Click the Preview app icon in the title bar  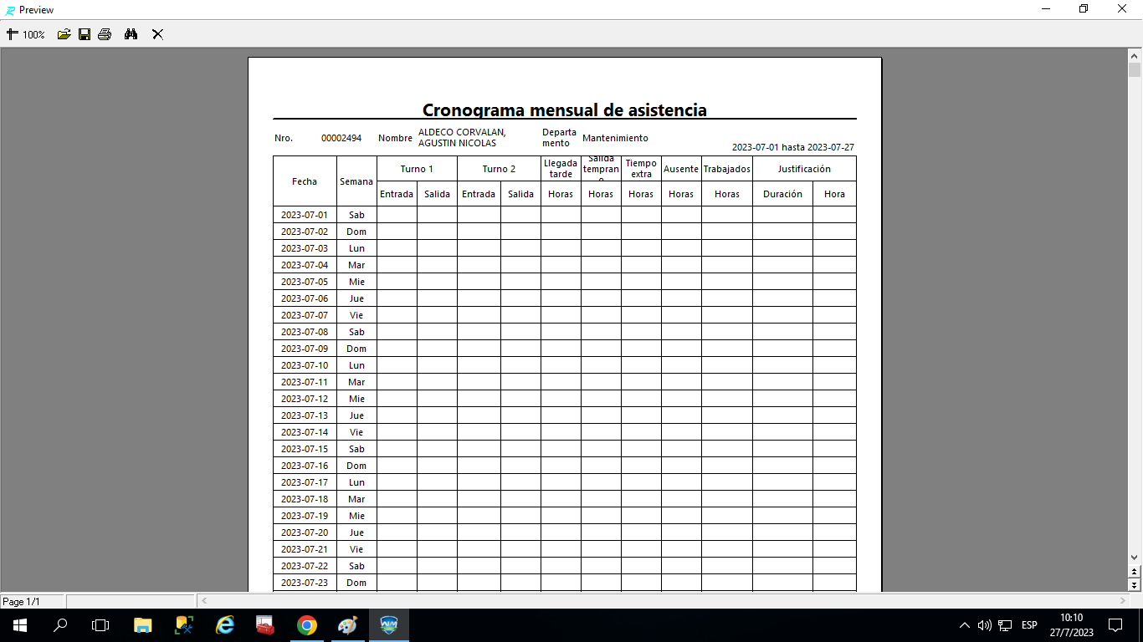pyautogui.click(x=9, y=10)
